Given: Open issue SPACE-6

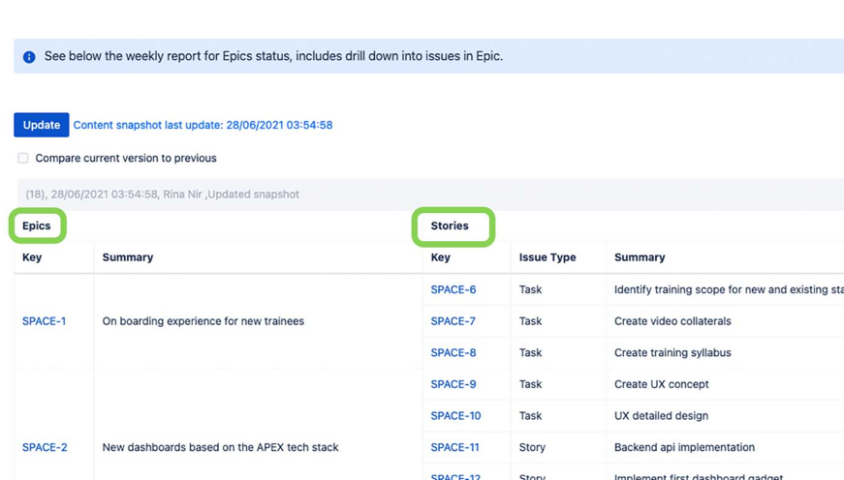Looking at the screenshot, I should coord(453,289).
